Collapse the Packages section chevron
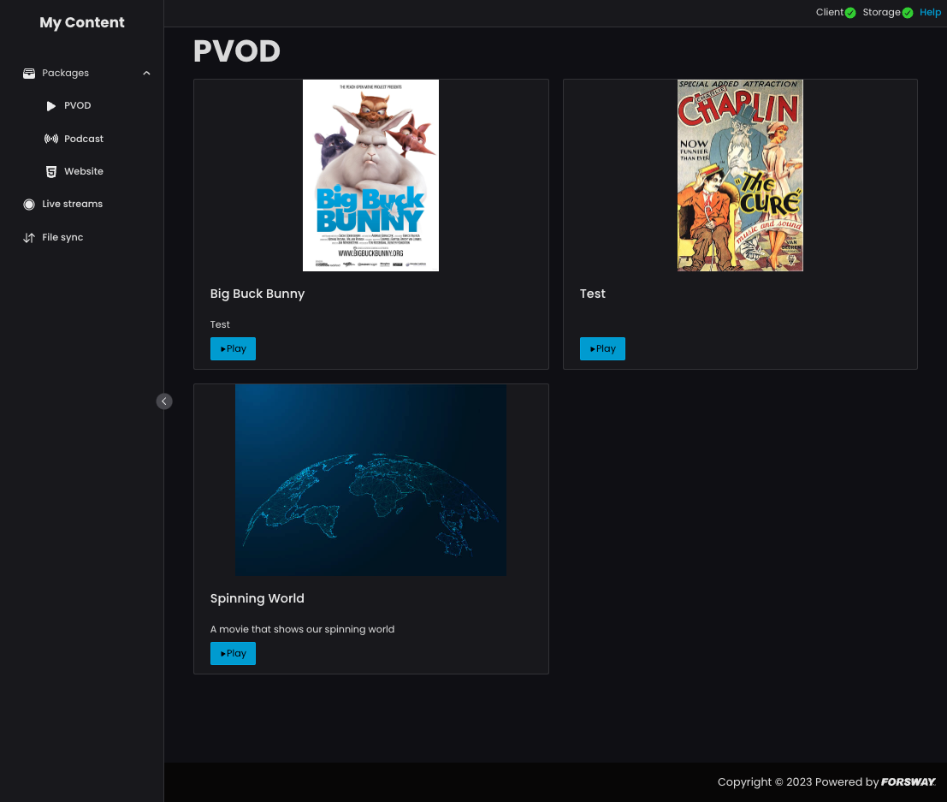947x802 pixels. pyautogui.click(x=146, y=73)
